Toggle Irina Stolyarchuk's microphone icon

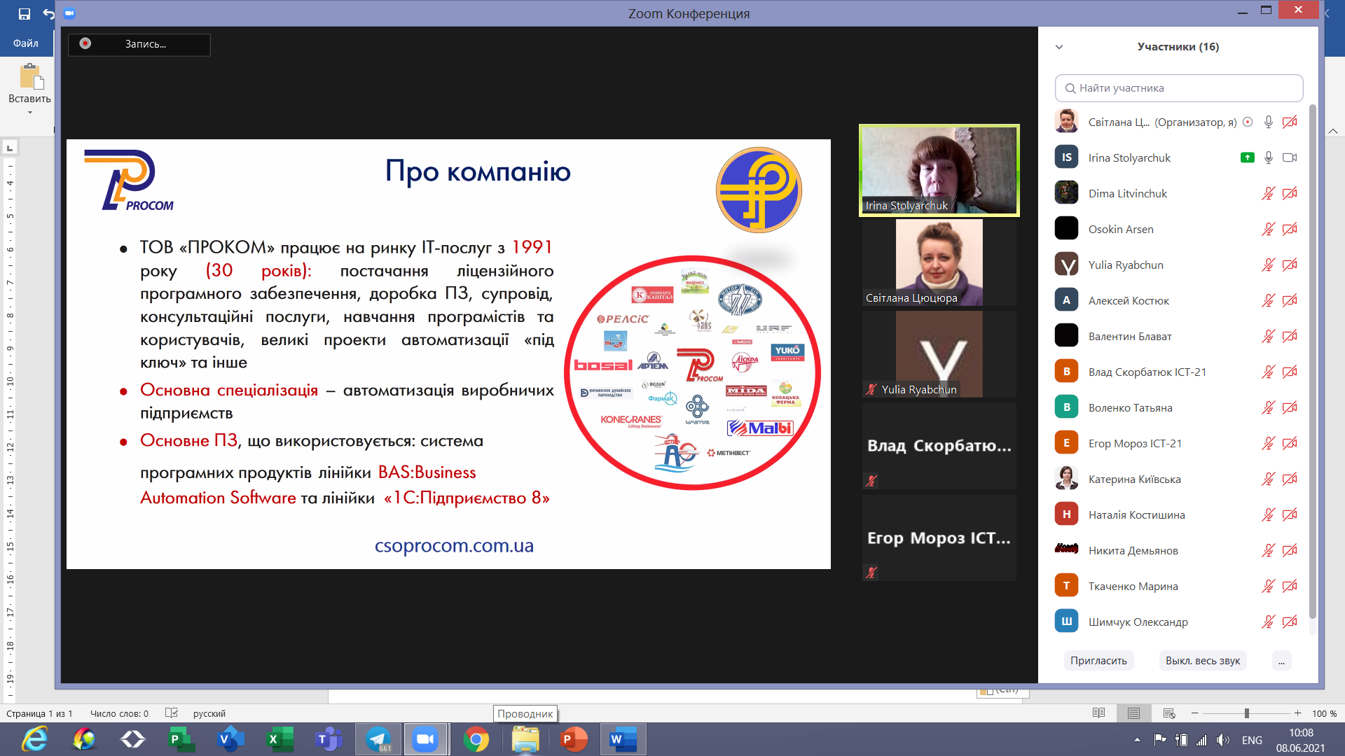1269,158
